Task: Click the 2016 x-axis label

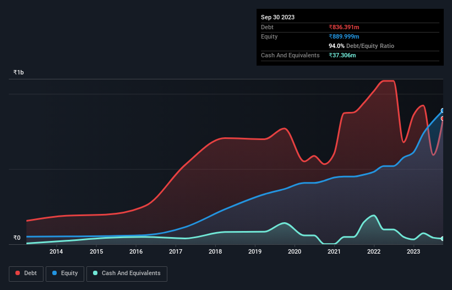Action: [136, 251]
